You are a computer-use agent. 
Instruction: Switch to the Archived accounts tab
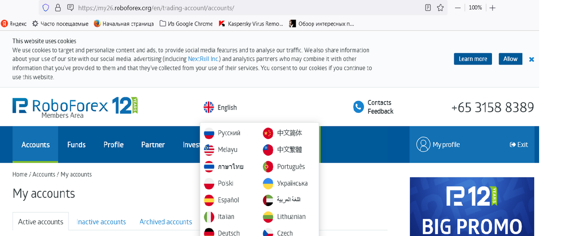point(166,222)
